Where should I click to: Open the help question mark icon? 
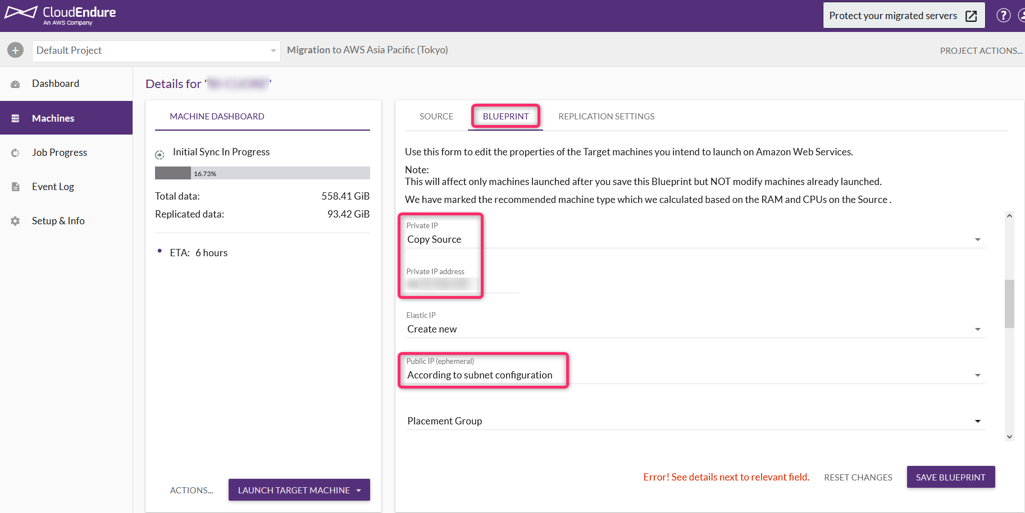[x=1003, y=16]
